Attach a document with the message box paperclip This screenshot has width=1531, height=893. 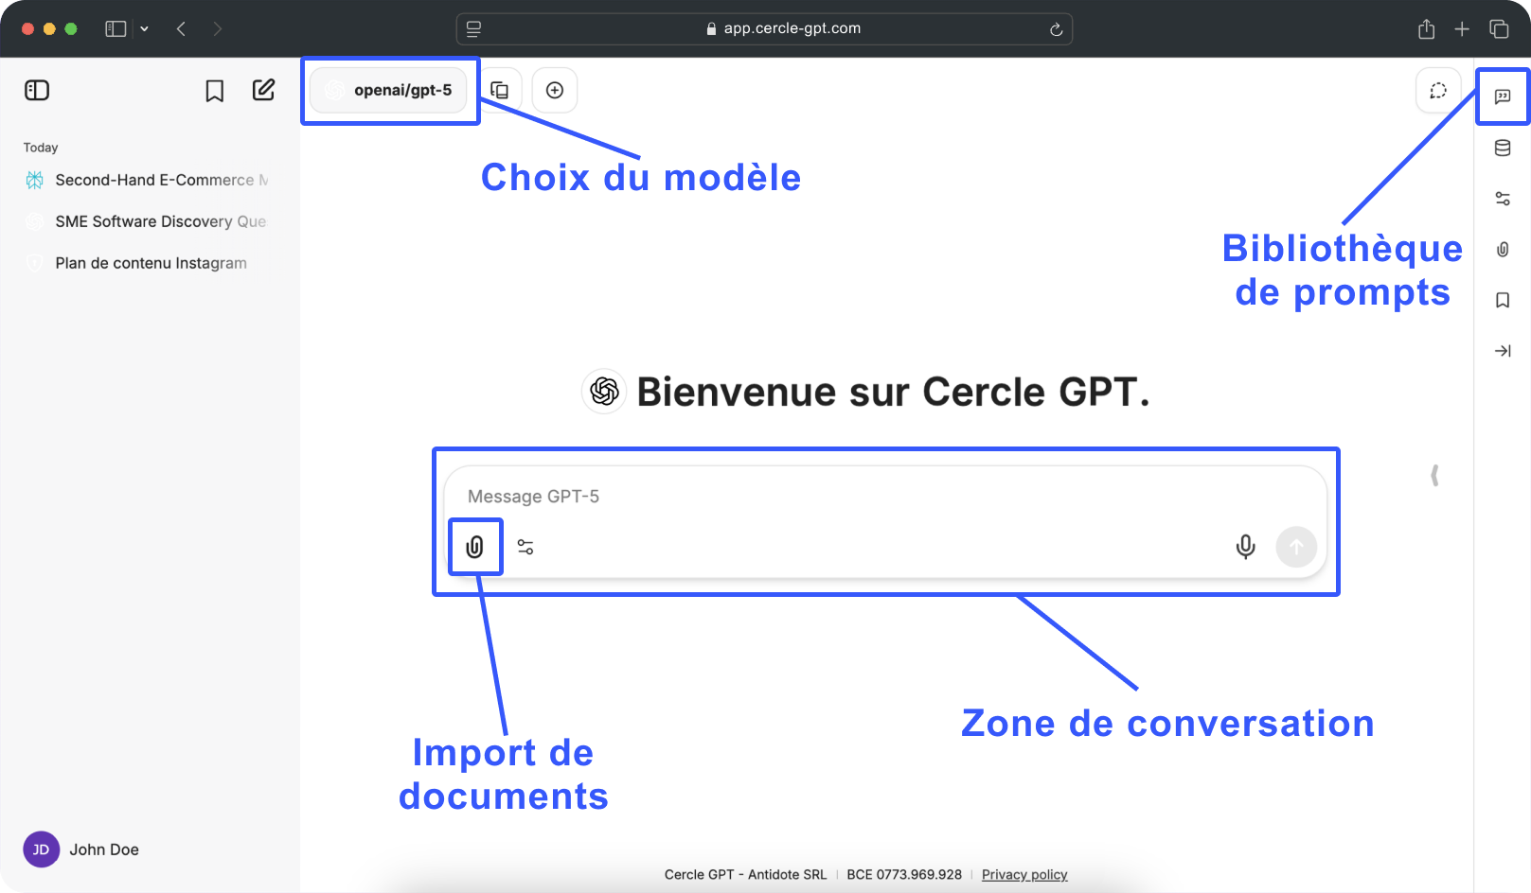tap(475, 547)
